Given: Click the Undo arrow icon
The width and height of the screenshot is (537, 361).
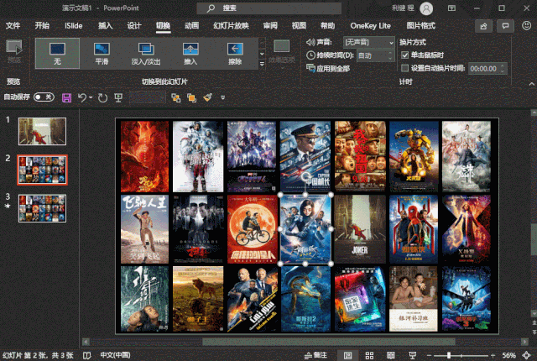Looking at the screenshot, I should click(x=82, y=98).
